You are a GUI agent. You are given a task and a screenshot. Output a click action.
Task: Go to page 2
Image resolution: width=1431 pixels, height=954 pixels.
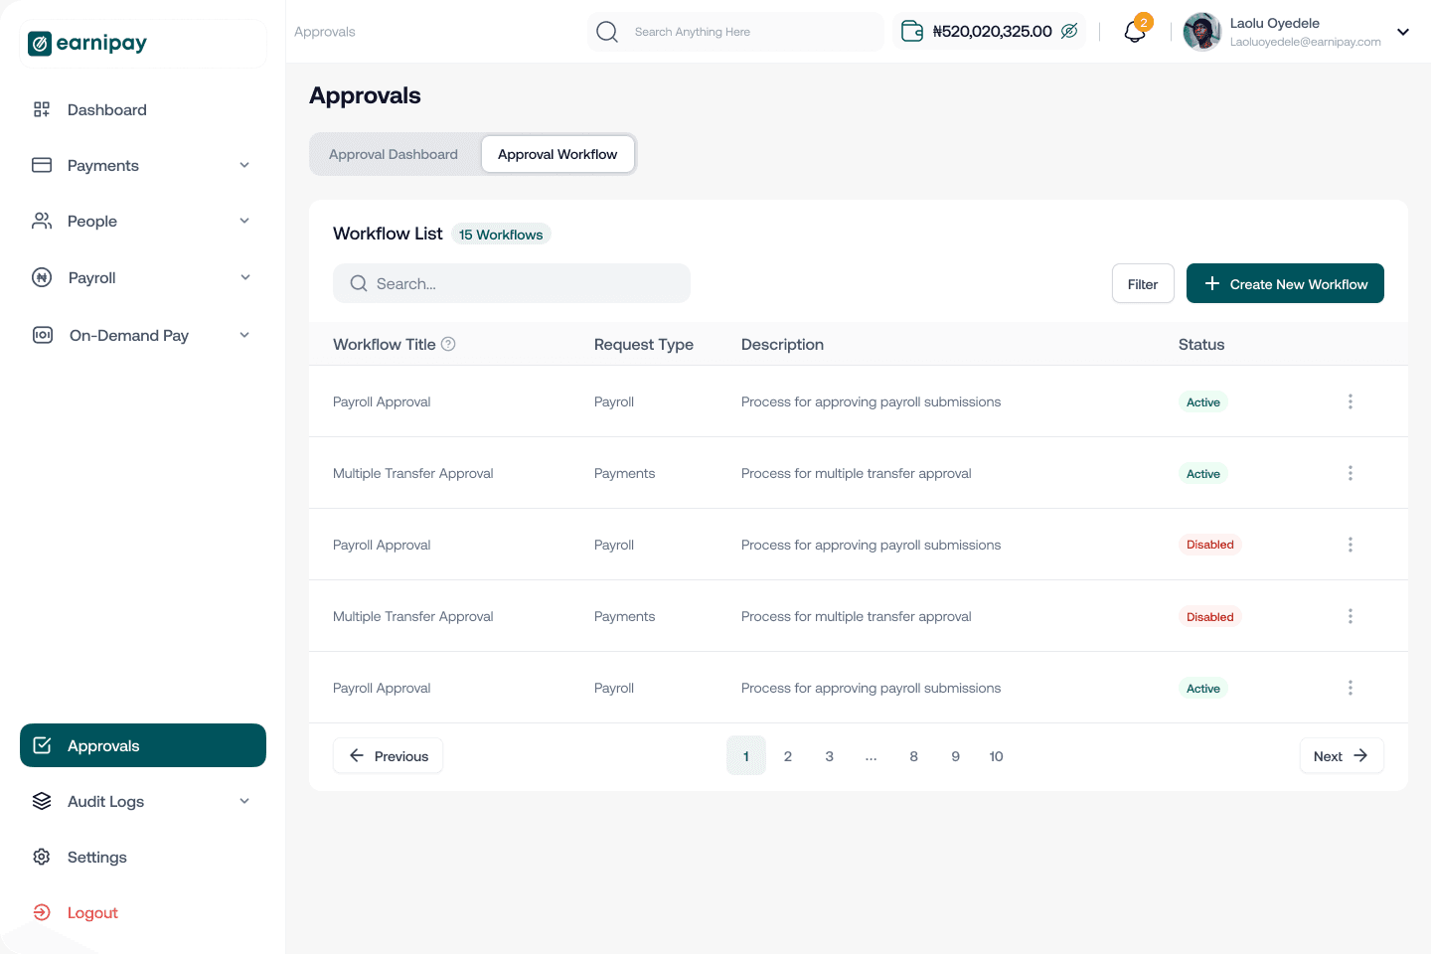coord(788,755)
